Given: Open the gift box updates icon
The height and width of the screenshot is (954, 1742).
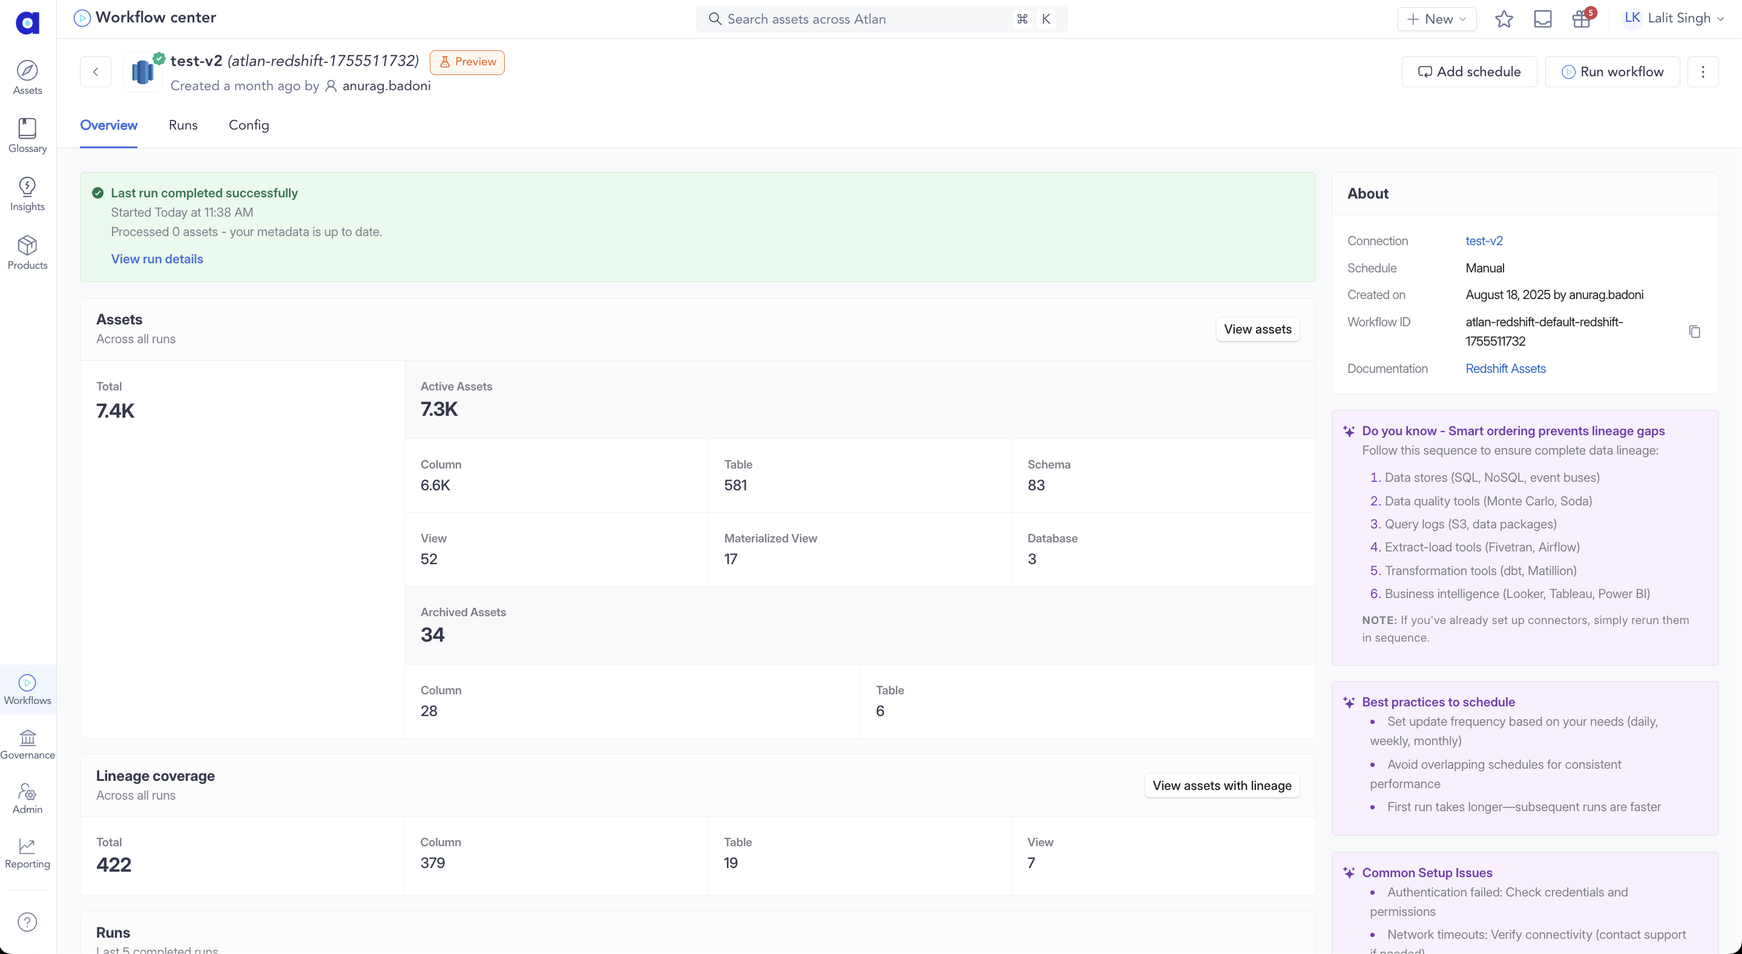Looking at the screenshot, I should click(1581, 19).
